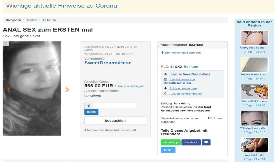View highest bidder Longhong's profile
Viewport: 277px width, 162px height.
93,95
